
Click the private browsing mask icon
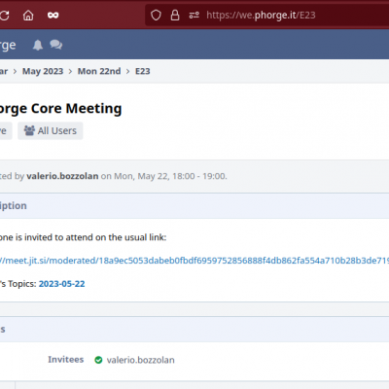point(53,16)
